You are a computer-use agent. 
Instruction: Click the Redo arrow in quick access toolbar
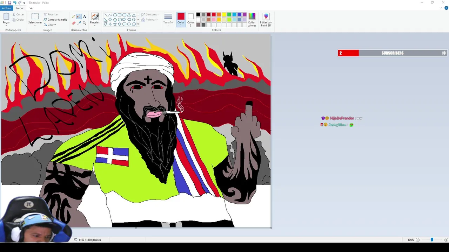click(x=20, y=3)
